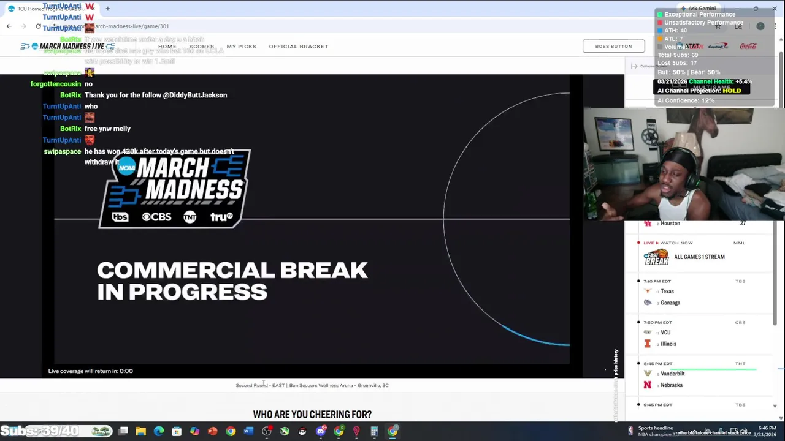Viewport: 785px width, 441px height.
Task: Click the Nebraska N logo
Action: point(647,385)
